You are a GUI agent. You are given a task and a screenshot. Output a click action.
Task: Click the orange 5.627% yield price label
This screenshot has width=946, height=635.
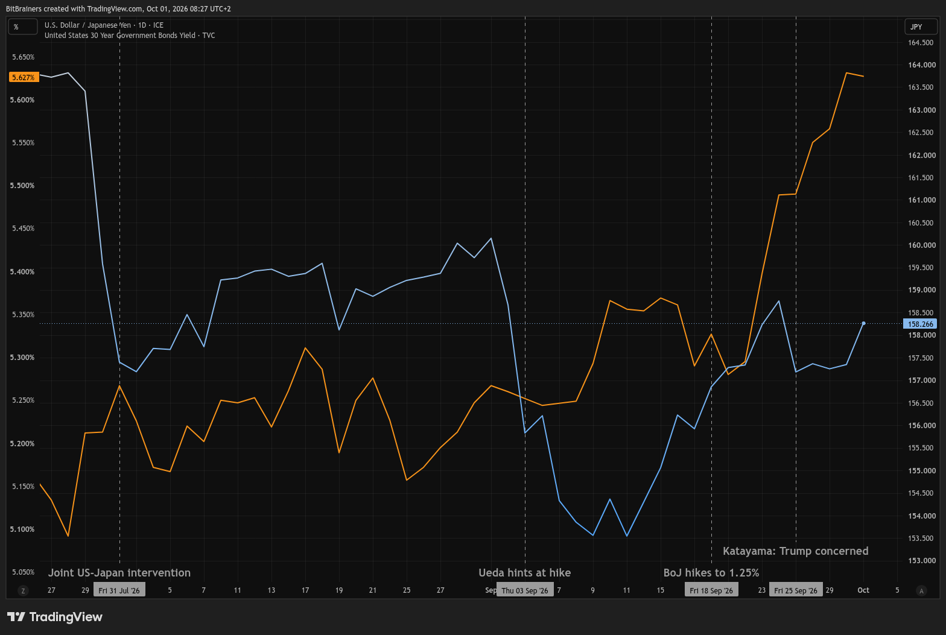[24, 77]
